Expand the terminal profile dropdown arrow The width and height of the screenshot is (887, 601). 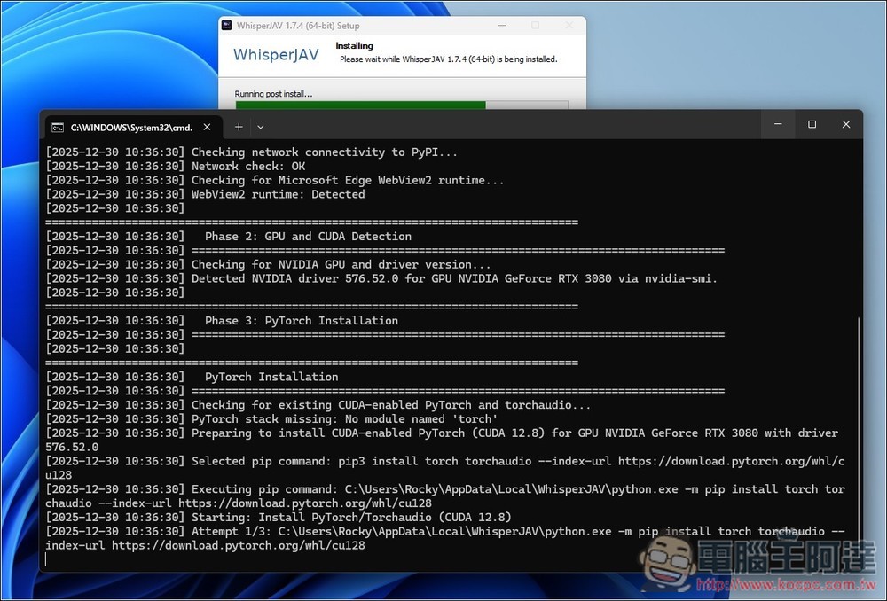tap(260, 128)
